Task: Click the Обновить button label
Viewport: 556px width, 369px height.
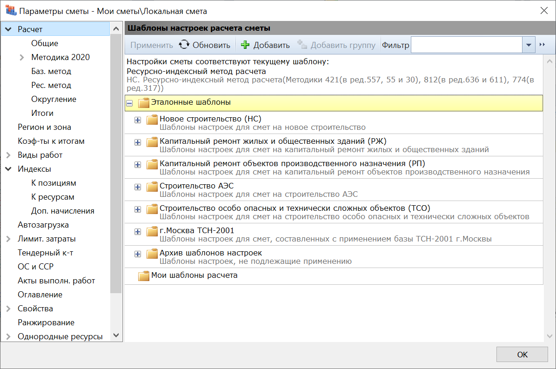Action: (x=211, y=45)
